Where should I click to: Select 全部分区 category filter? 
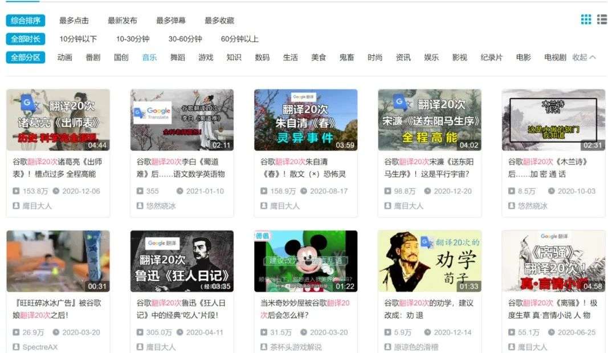(x=26, y=58)
